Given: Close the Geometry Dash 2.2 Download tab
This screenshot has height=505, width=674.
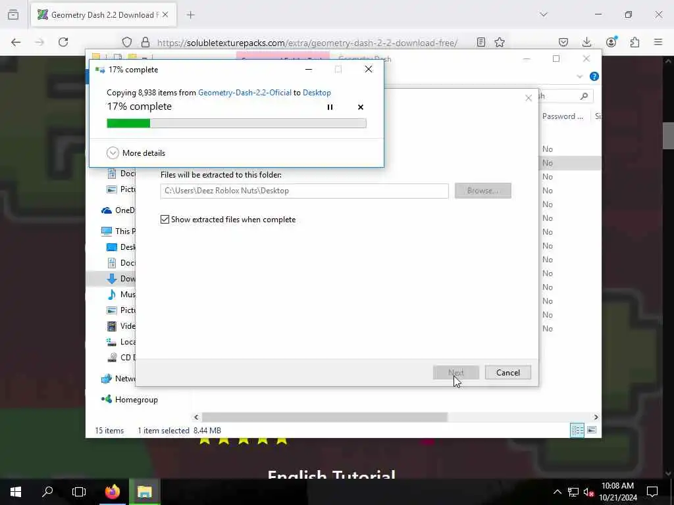Looking at the screenshot, I should [x=165, y=15].
